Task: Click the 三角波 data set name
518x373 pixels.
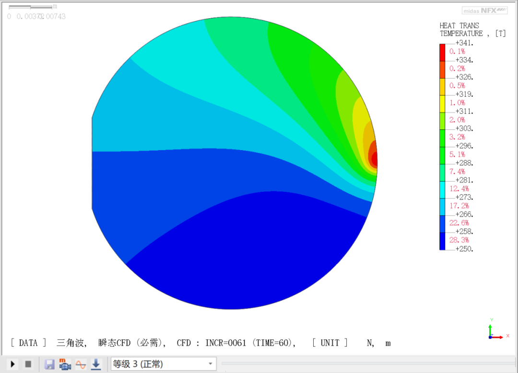Action: [x=70, y=343]
